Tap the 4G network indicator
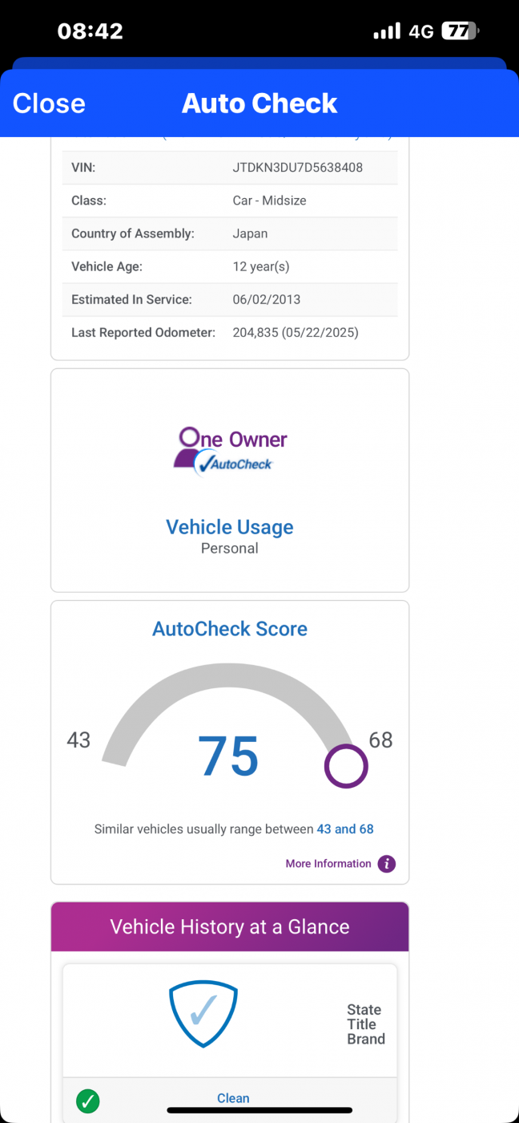Image resolution: width=519 pixels, height=1123 pixels. tap(421, 31)
